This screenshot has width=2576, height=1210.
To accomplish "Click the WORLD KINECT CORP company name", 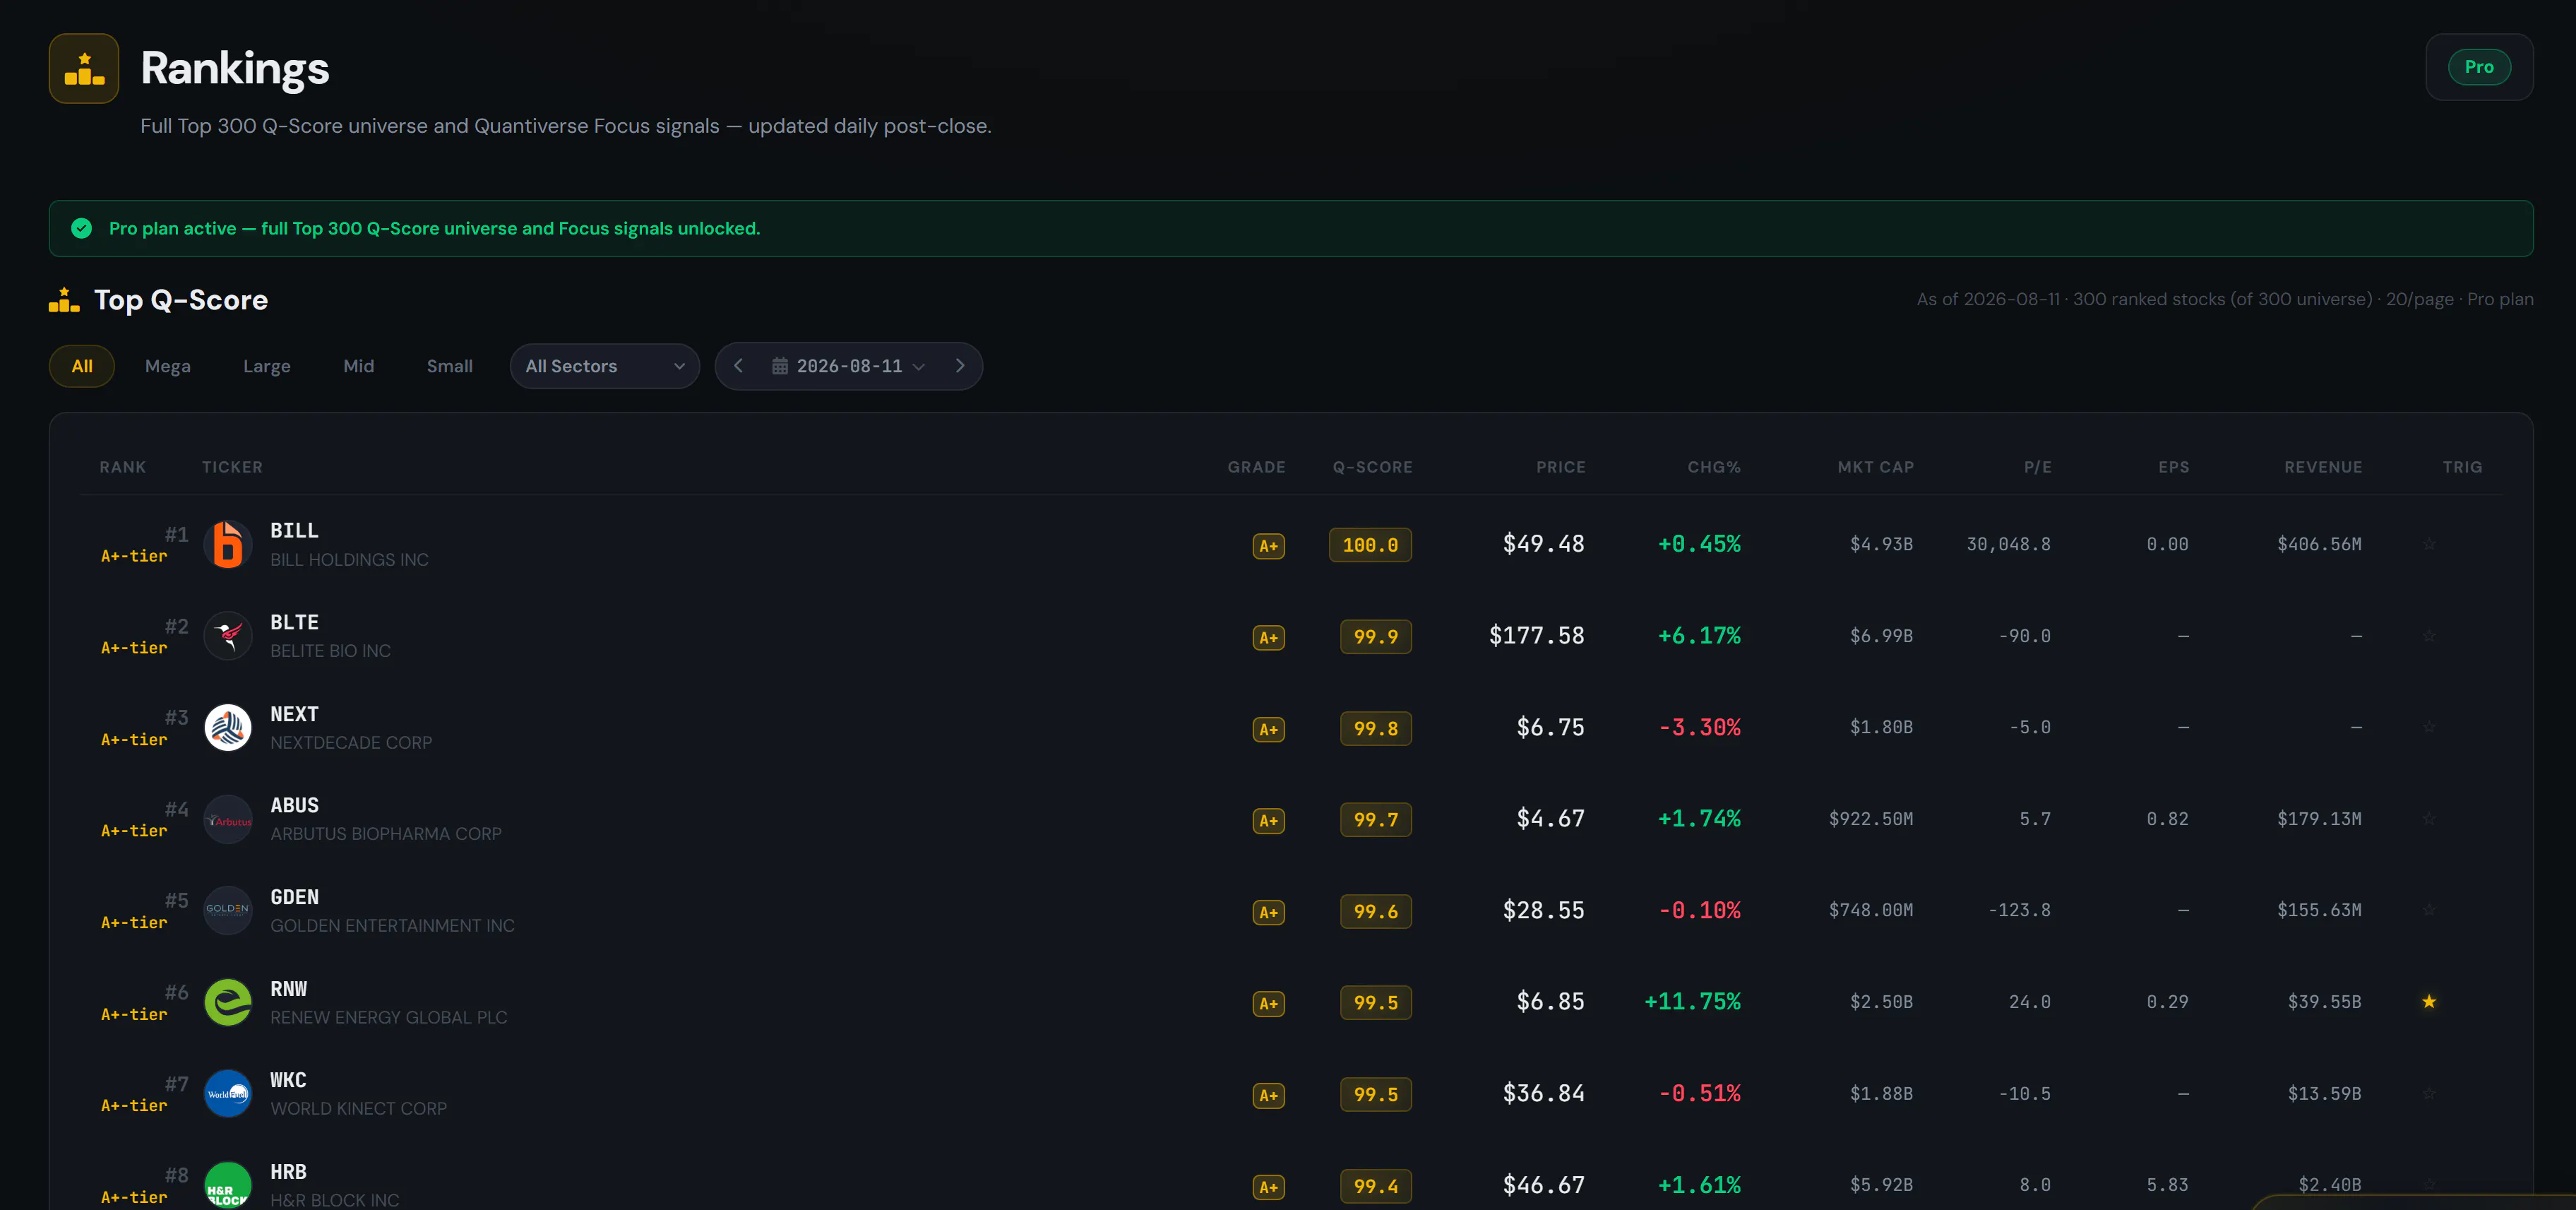I will pos(358,1108).
